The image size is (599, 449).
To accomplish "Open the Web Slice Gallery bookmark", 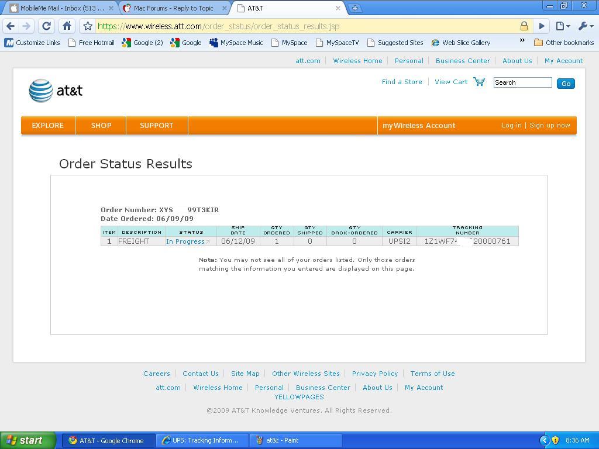I will [461, 42].
